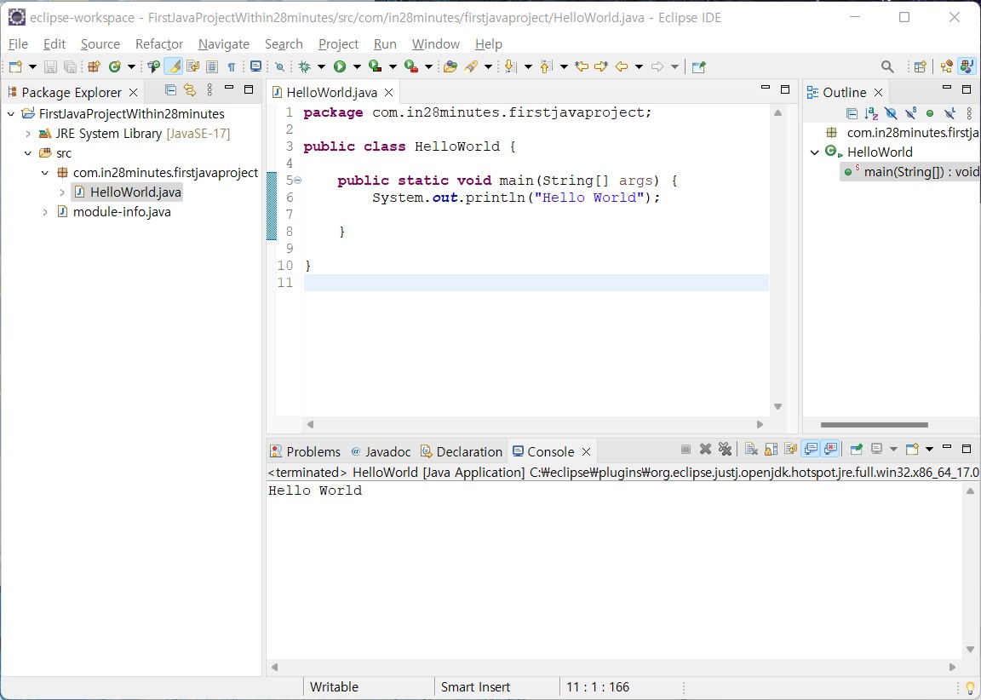Open the Refactor menu
Image resolution: width=981 pixels, height=700 pixels.
[x=158, y=44]
